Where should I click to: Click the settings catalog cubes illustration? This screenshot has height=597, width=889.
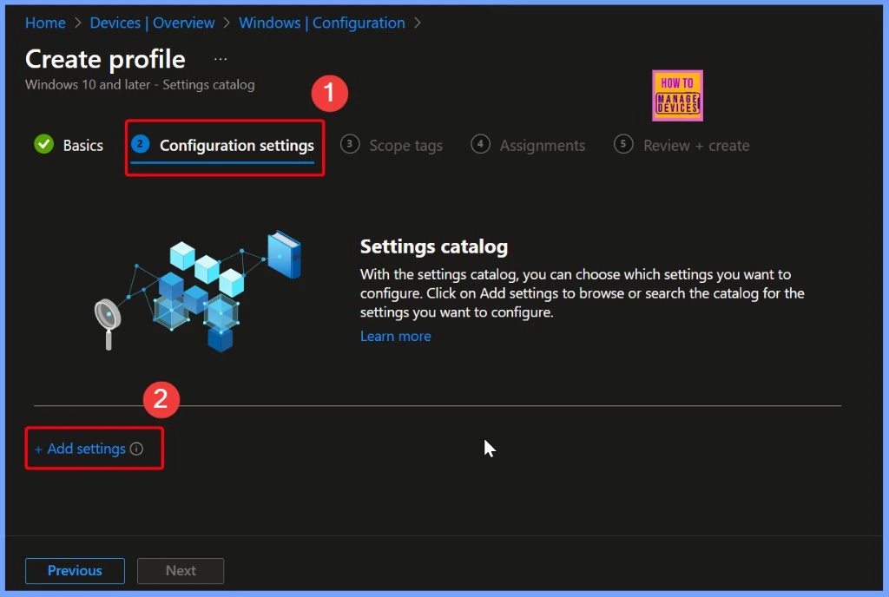198,292
